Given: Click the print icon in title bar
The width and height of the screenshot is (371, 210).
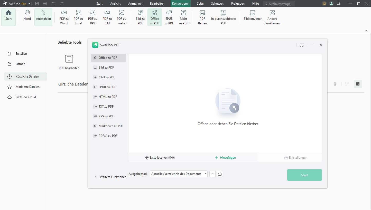Looking at the screenshot, I should 45,4.
